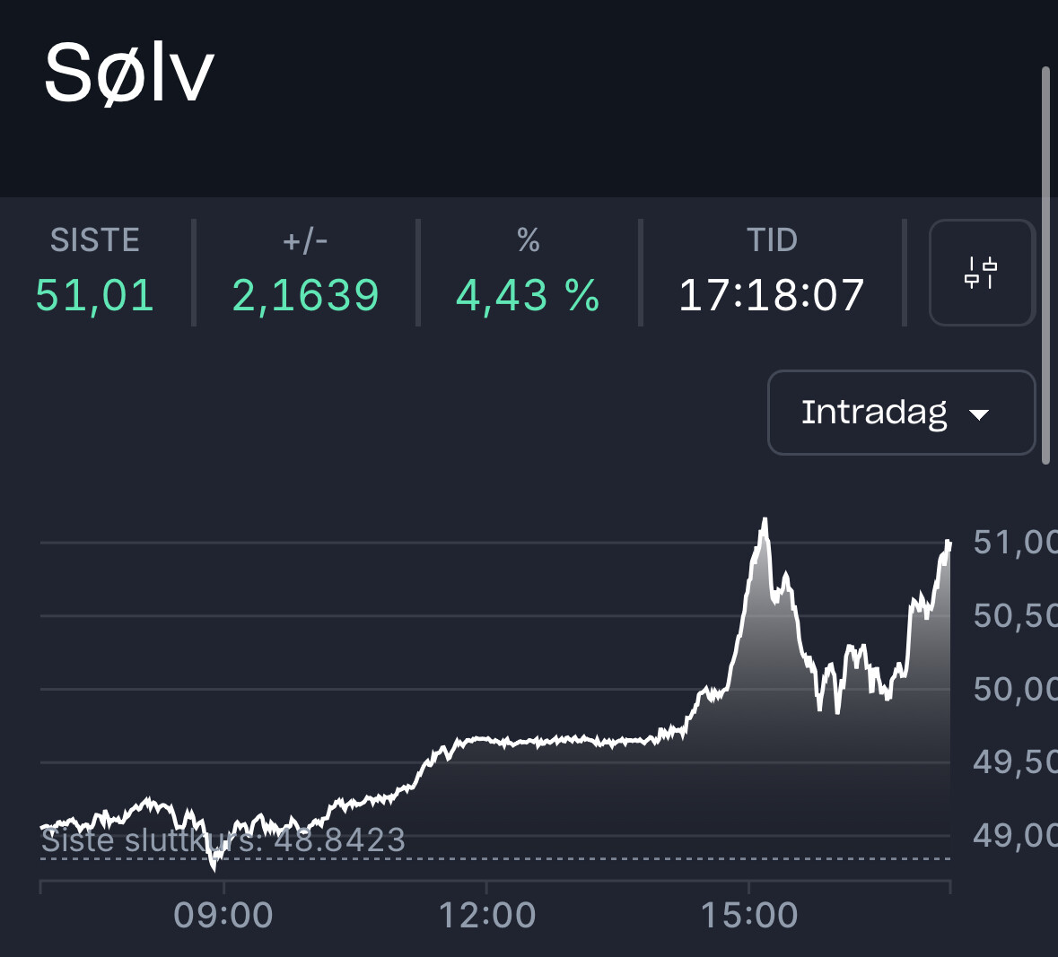The width and height of the screenshot is (1058, 957).
Task: Open the Intradag period selector
Action: click(901, 413)
